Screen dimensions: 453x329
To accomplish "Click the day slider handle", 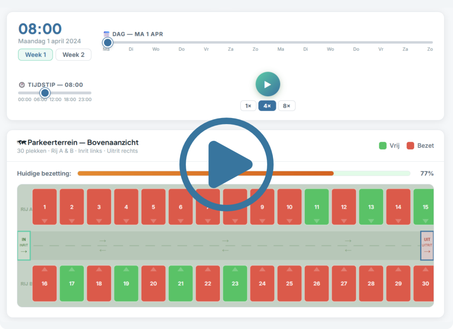I will 107,42.
